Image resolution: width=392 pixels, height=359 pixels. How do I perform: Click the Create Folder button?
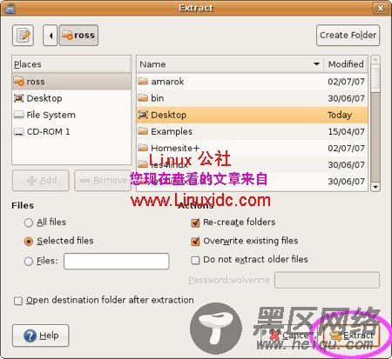point(348,36)
